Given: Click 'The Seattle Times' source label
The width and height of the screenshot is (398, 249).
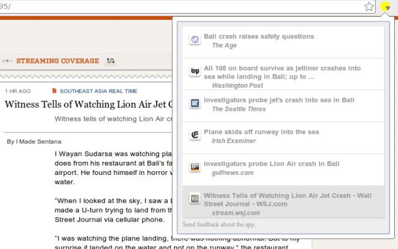Looking at the screenshot, I should pyautogui.click(x=239, y=109).
